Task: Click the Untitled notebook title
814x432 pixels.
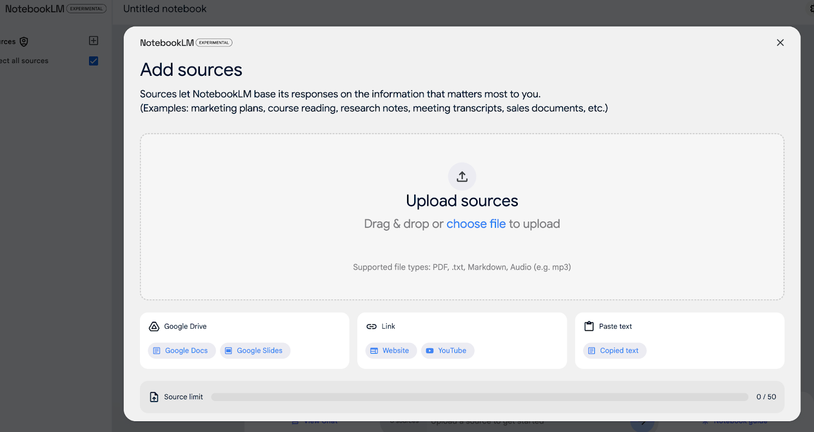Action: [x=165, y=9]
